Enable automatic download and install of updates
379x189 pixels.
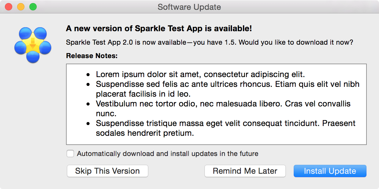70,154
